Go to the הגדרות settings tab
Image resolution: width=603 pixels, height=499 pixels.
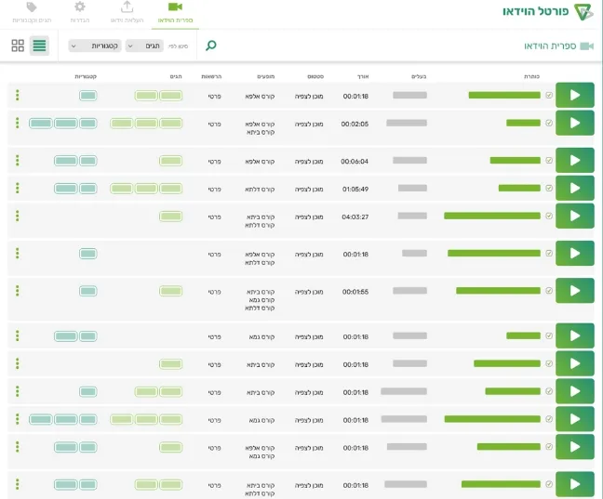(x=80, y=12)
